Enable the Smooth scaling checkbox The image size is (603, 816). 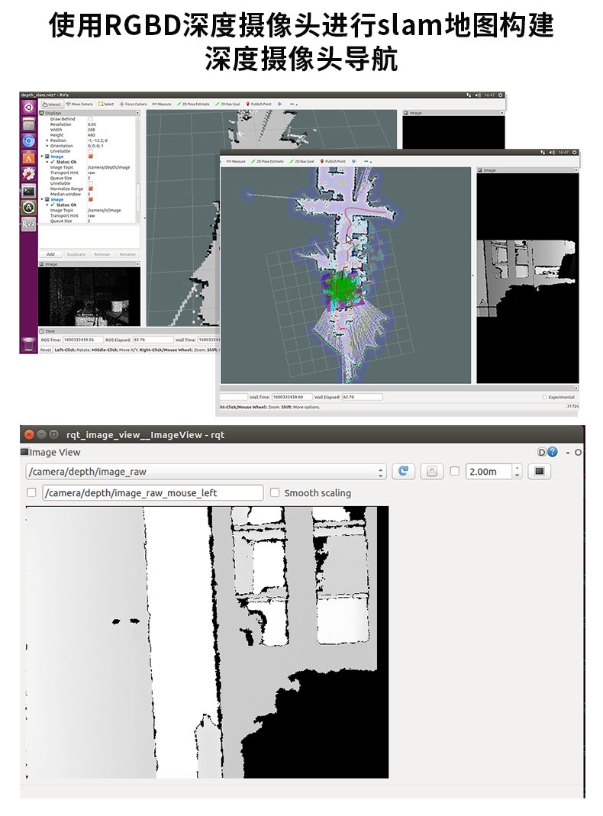[275, 492]
